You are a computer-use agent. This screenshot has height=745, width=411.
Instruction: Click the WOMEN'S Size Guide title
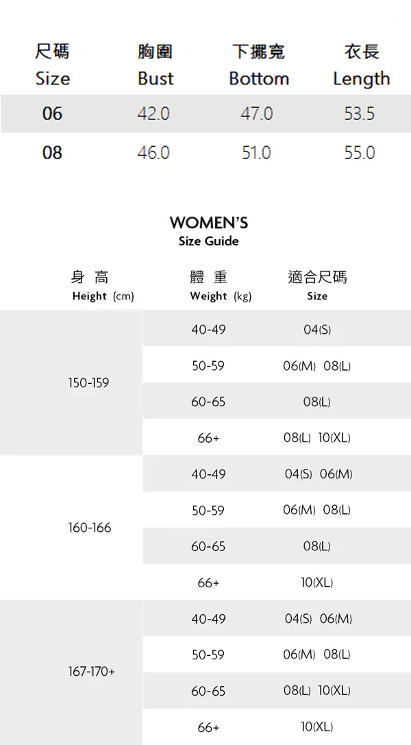[208, 231]
